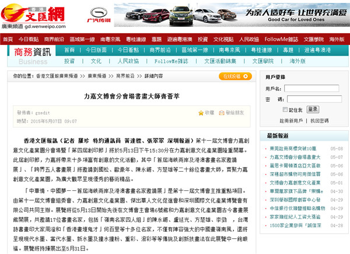Select 今日看點 in the teal sub-navigation
This screenshot has height=254, width=350.
coord(128,50)
